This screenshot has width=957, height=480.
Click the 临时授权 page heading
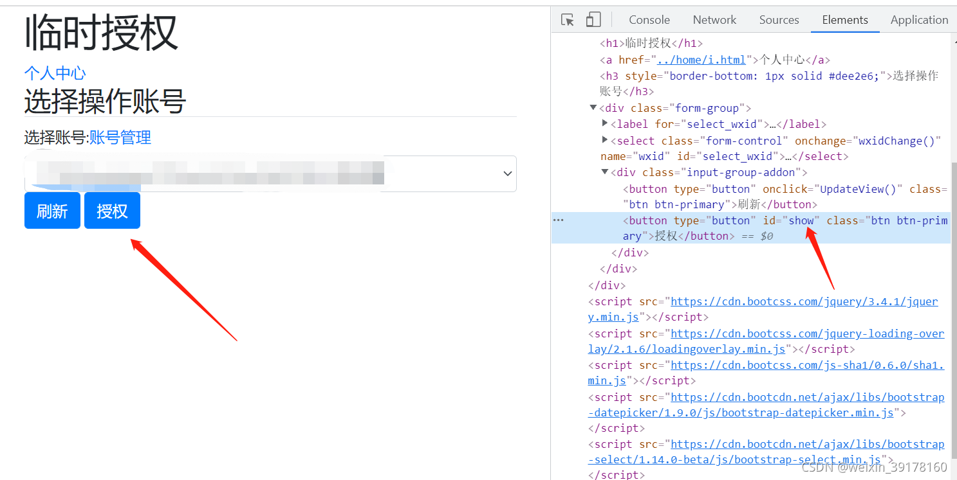tap(101, 33)
